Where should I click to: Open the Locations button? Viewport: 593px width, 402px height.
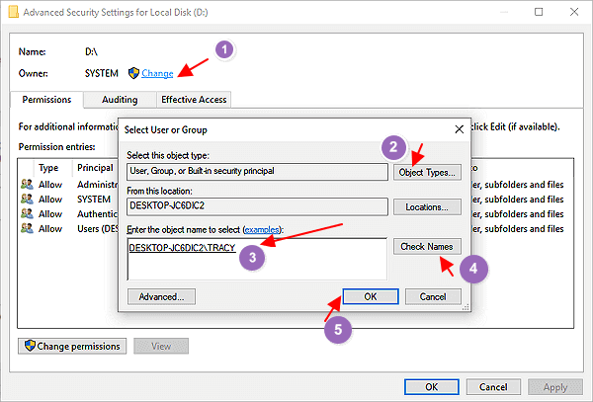[x=426, y=207]
